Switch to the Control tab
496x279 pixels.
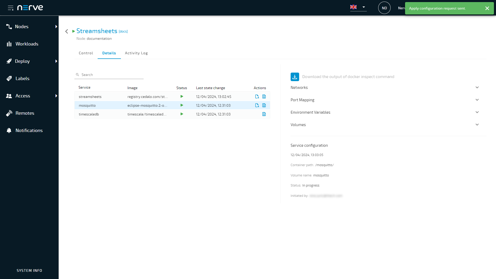pos(86,53)
